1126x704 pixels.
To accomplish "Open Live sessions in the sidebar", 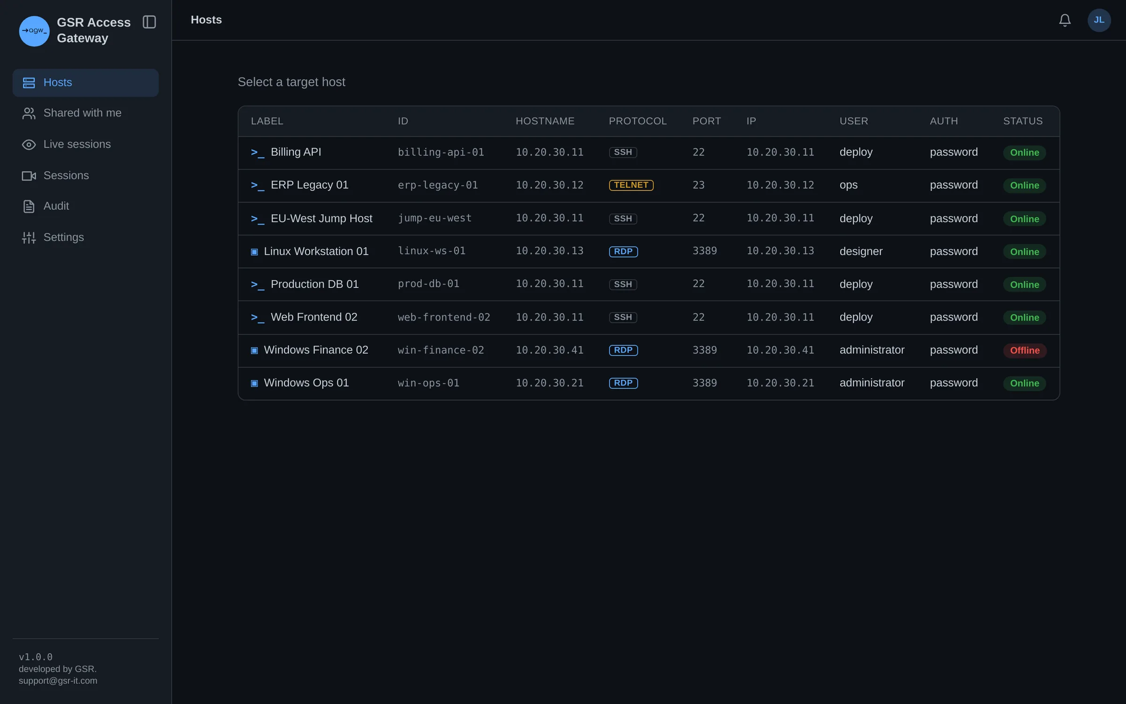I will click(x=85, y=145).
